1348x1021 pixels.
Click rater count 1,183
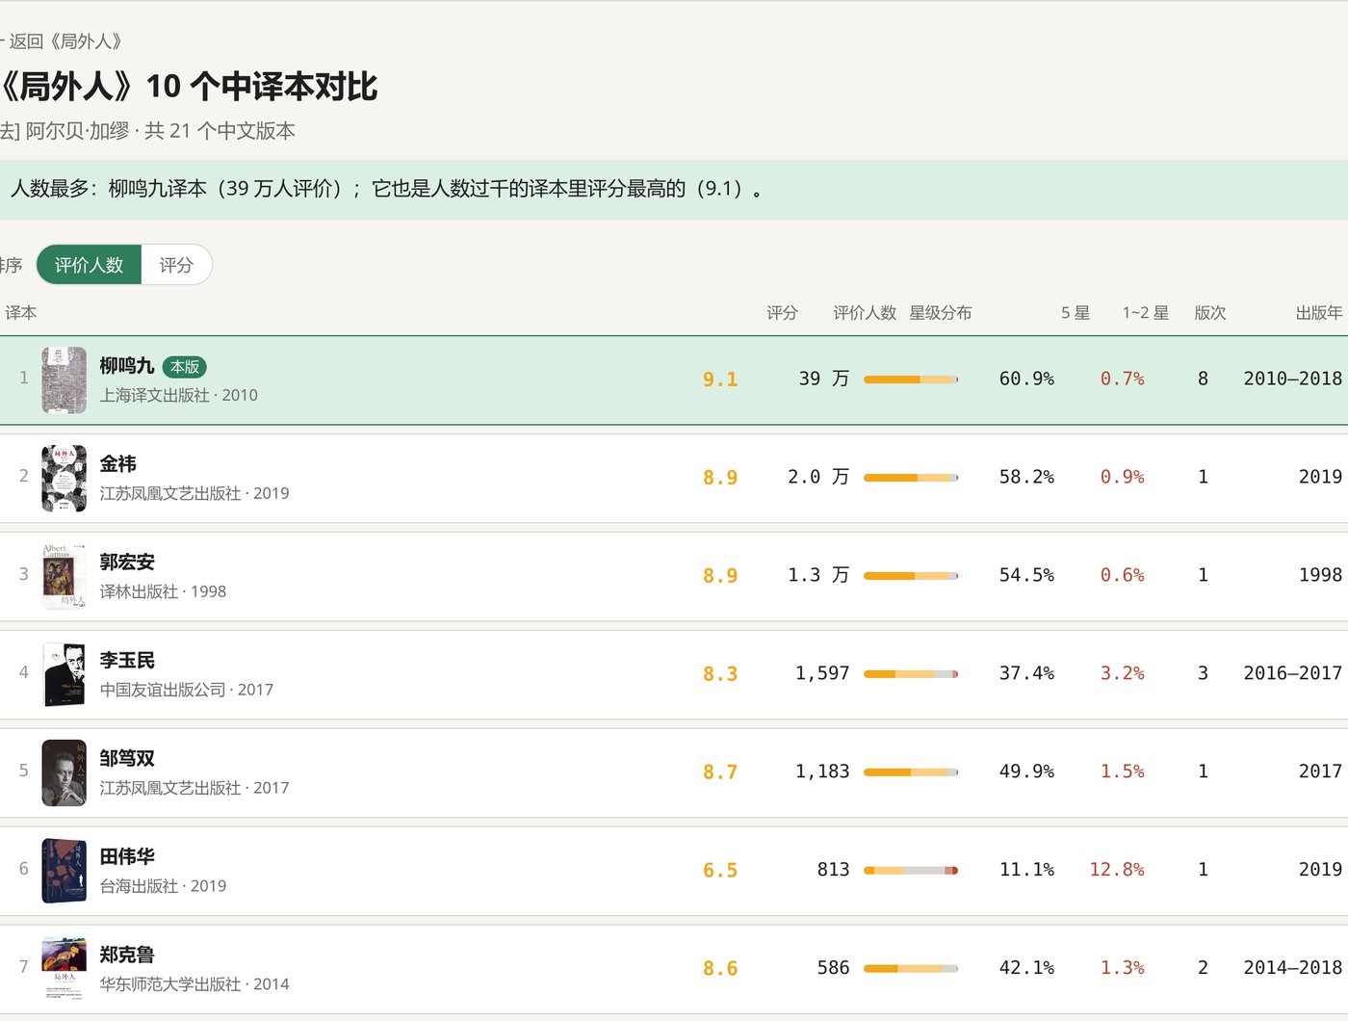pyautogui.click(x=822, y=772)
